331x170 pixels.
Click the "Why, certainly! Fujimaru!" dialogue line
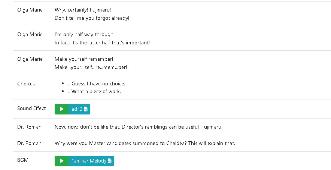click(83, 10)
